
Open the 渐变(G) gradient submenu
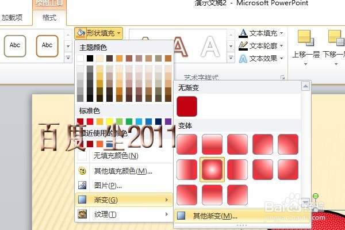tap(125, 200)
